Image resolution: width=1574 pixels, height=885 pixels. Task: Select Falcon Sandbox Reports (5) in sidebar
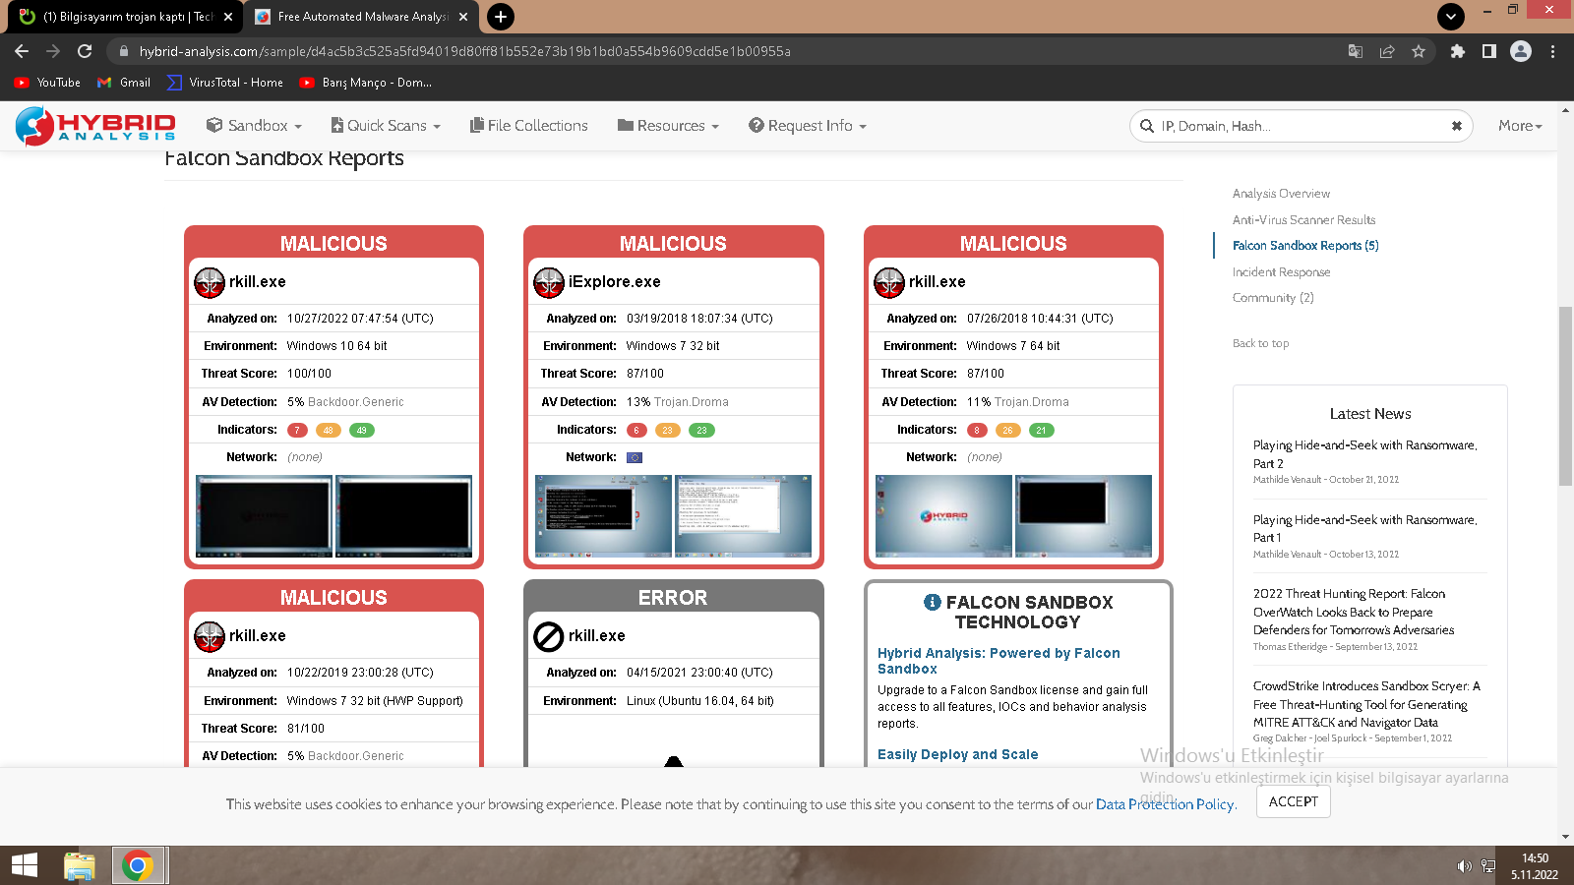tap(1305, 246)
